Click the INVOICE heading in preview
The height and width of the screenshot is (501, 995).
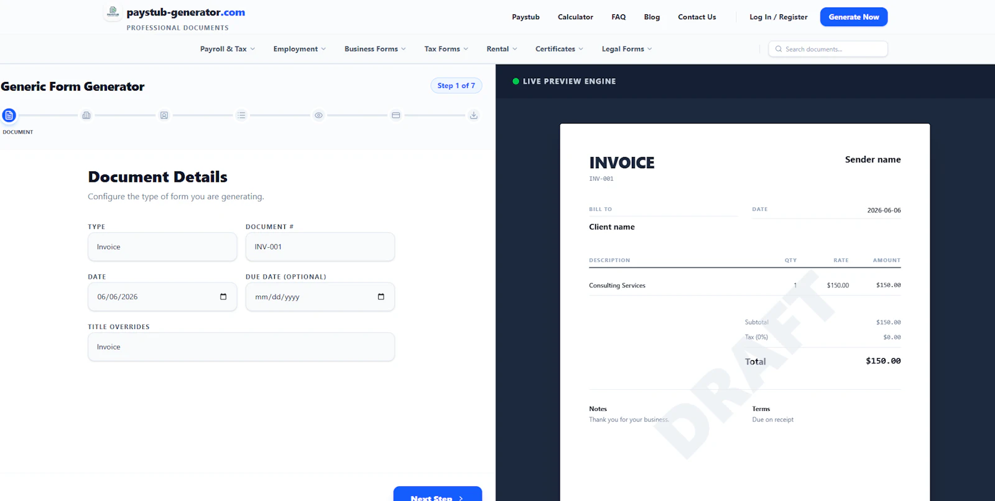point(622,163)
